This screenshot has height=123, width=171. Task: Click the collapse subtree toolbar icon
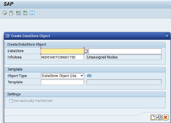click(x=25, y=13)
